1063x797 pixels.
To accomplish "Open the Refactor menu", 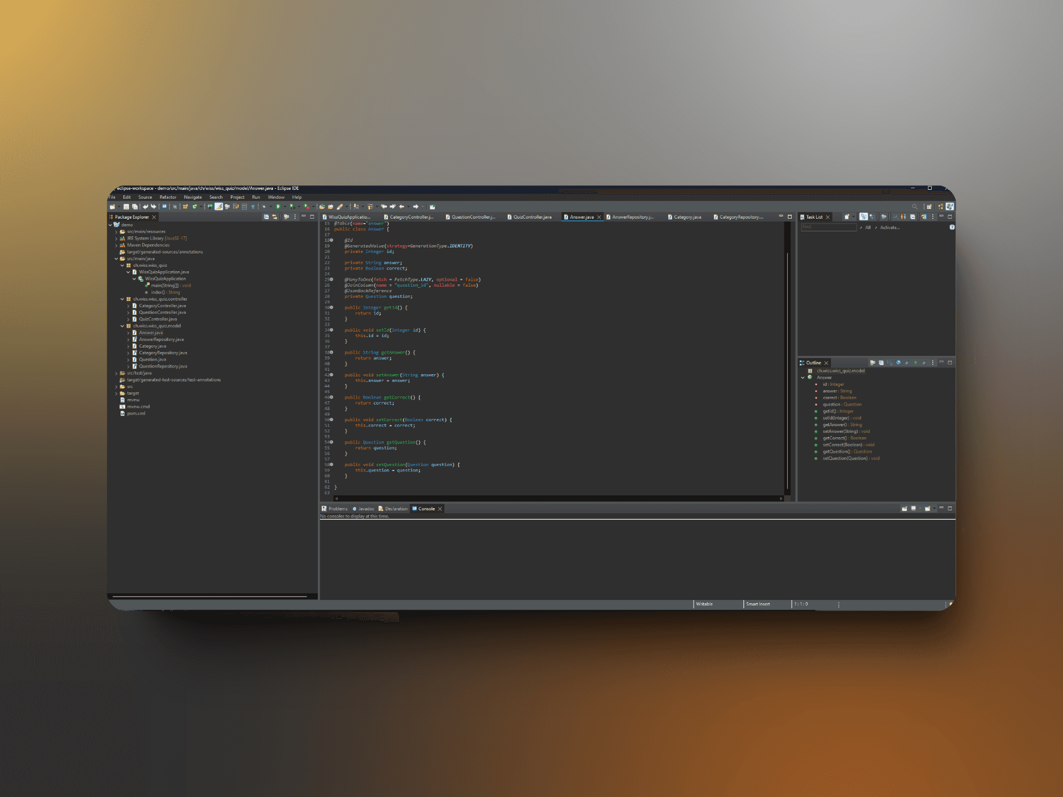I will [168, 197].
